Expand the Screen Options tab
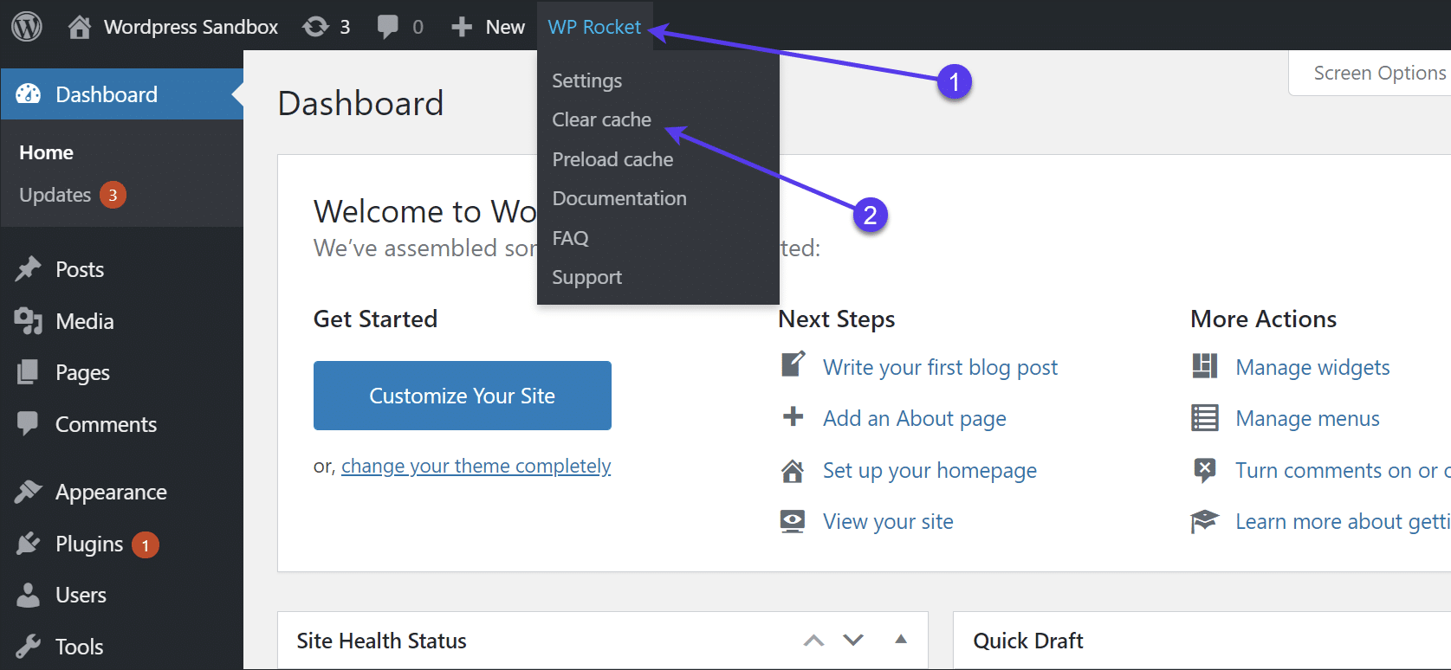 pyautogui.click(x=1379, y=73)
